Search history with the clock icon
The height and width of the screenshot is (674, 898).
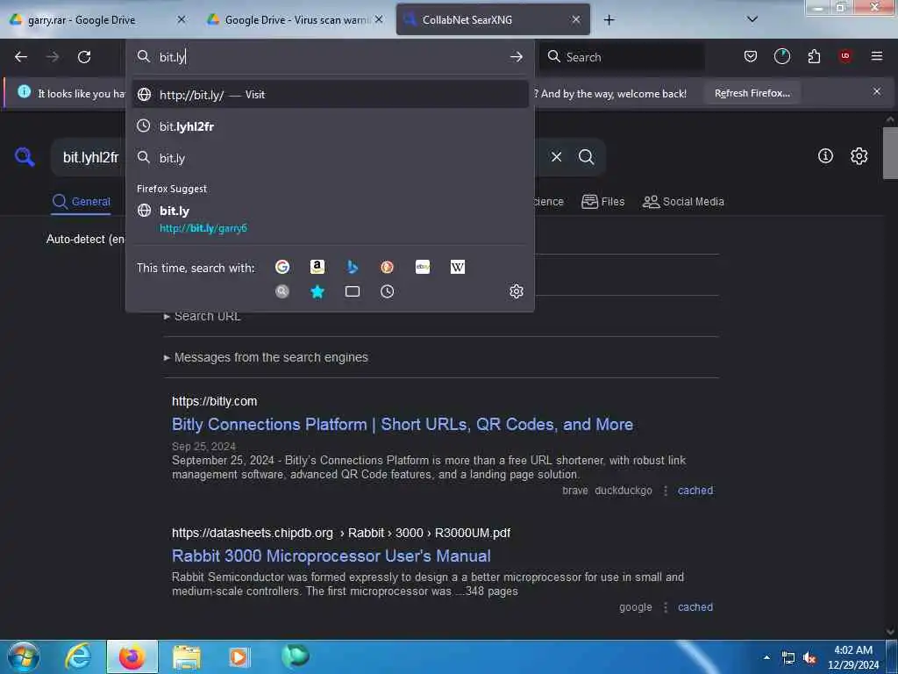(387, 291)
